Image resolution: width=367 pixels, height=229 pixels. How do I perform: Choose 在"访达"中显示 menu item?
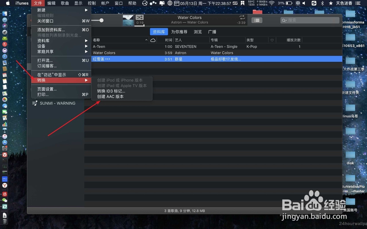pos(61,74)
